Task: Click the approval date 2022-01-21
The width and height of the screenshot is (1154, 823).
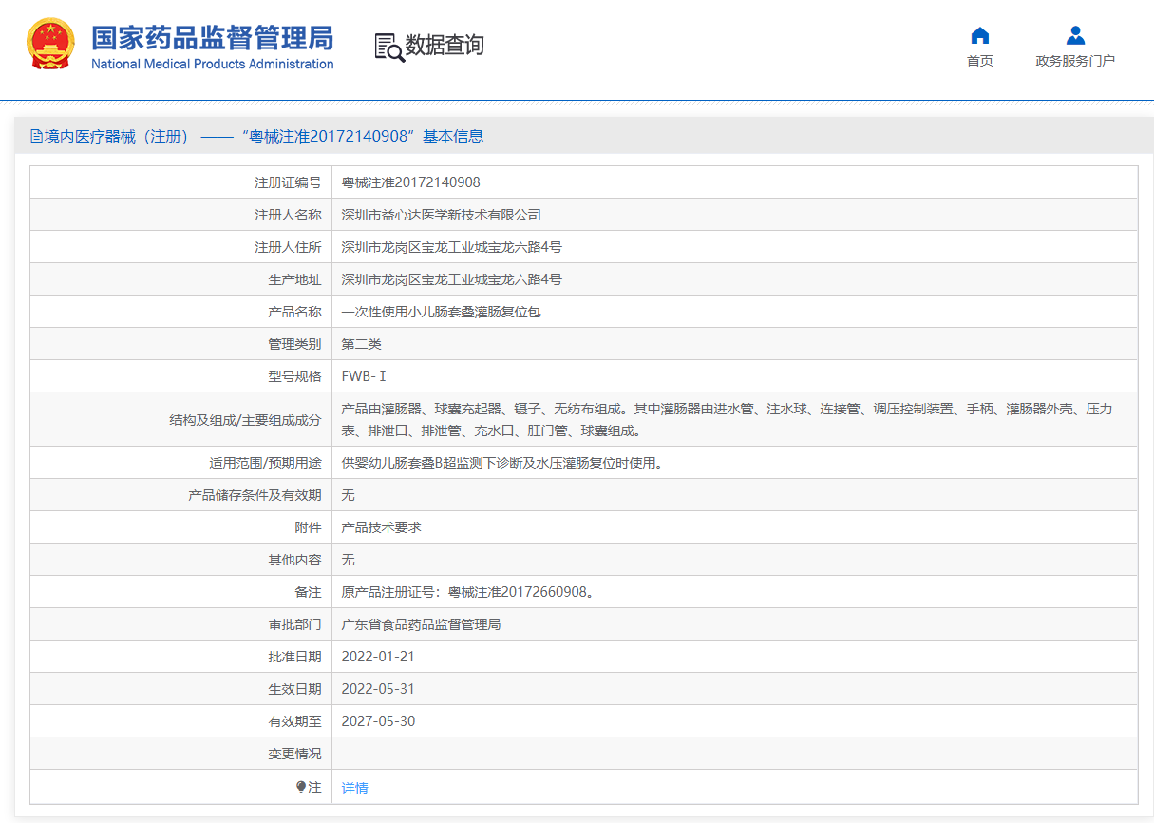Action: (378, 657)
